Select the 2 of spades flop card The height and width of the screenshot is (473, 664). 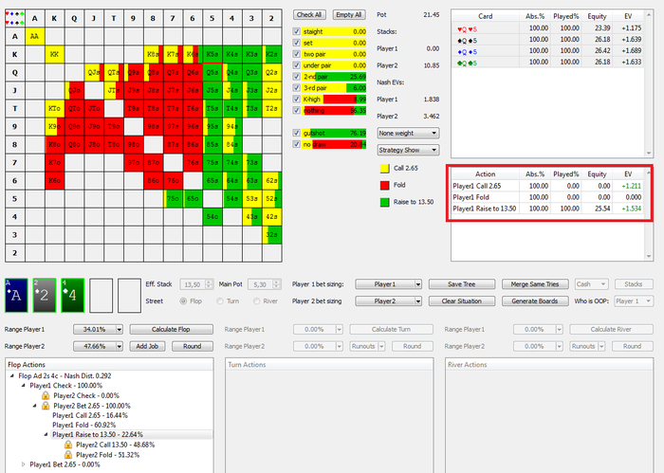[x=45, y=296]
